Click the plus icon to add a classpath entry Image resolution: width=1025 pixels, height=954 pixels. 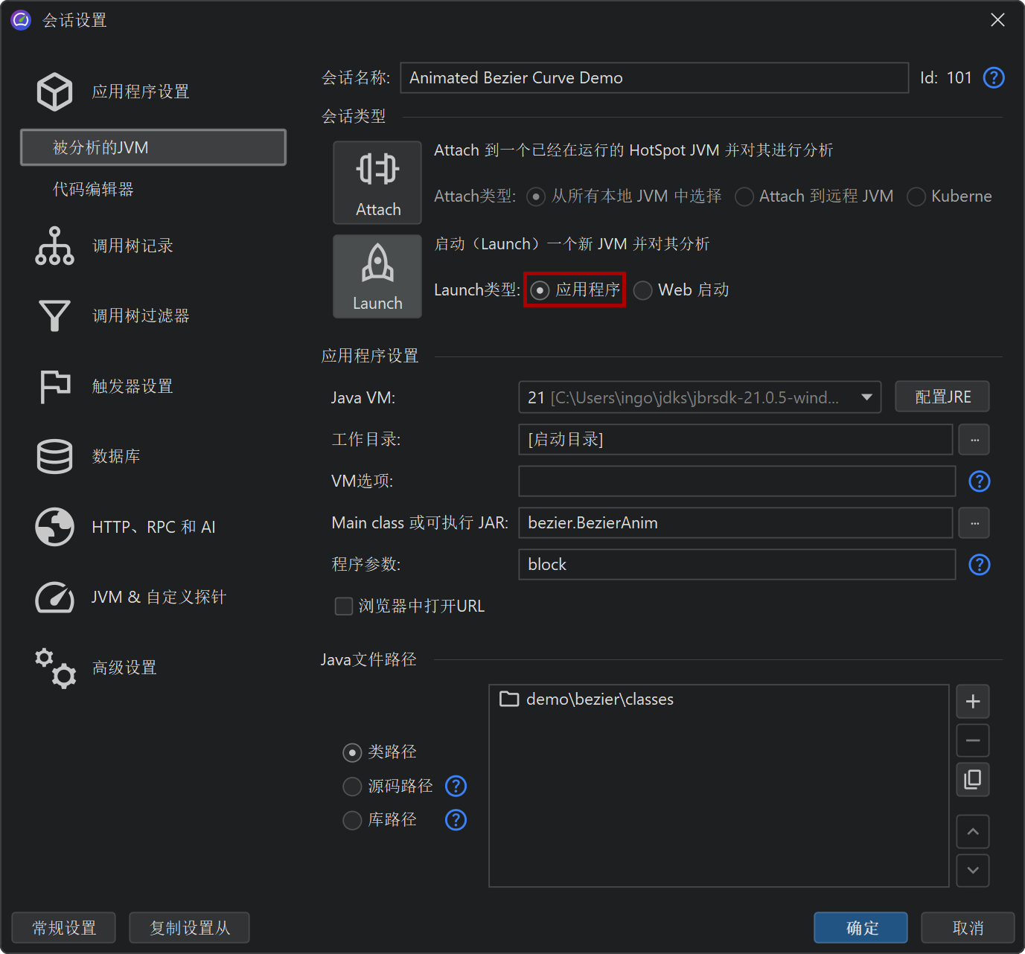pyautogui.click(x=972, y=702)
